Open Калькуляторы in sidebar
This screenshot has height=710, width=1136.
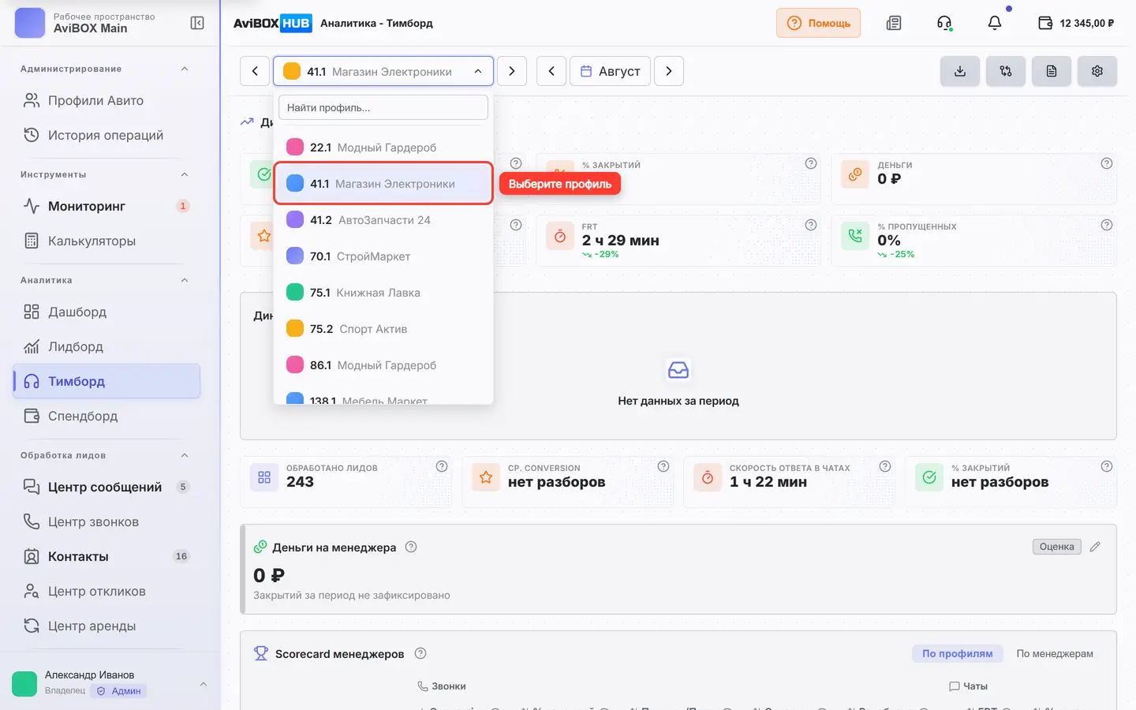[106, 241]
